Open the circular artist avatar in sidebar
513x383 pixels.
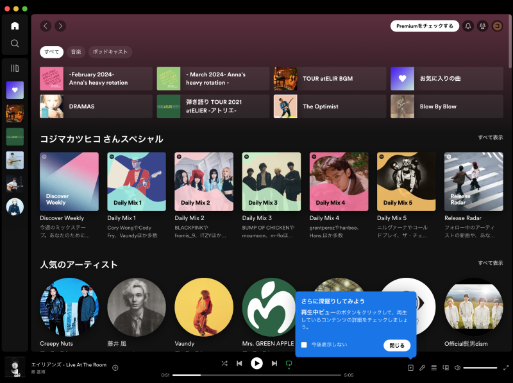click(15, 207)
